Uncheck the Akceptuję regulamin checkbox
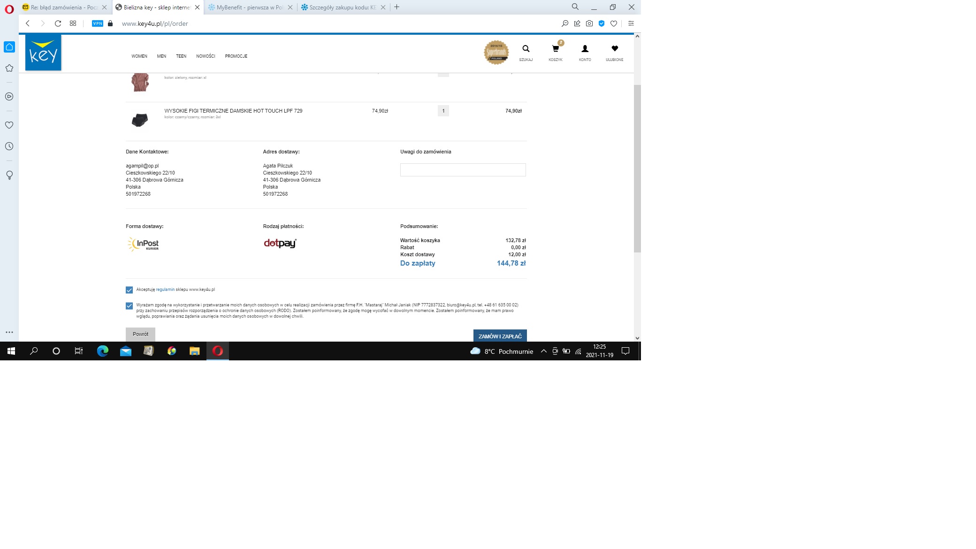The width and height of the screenshot is (976, 549). 130,290
